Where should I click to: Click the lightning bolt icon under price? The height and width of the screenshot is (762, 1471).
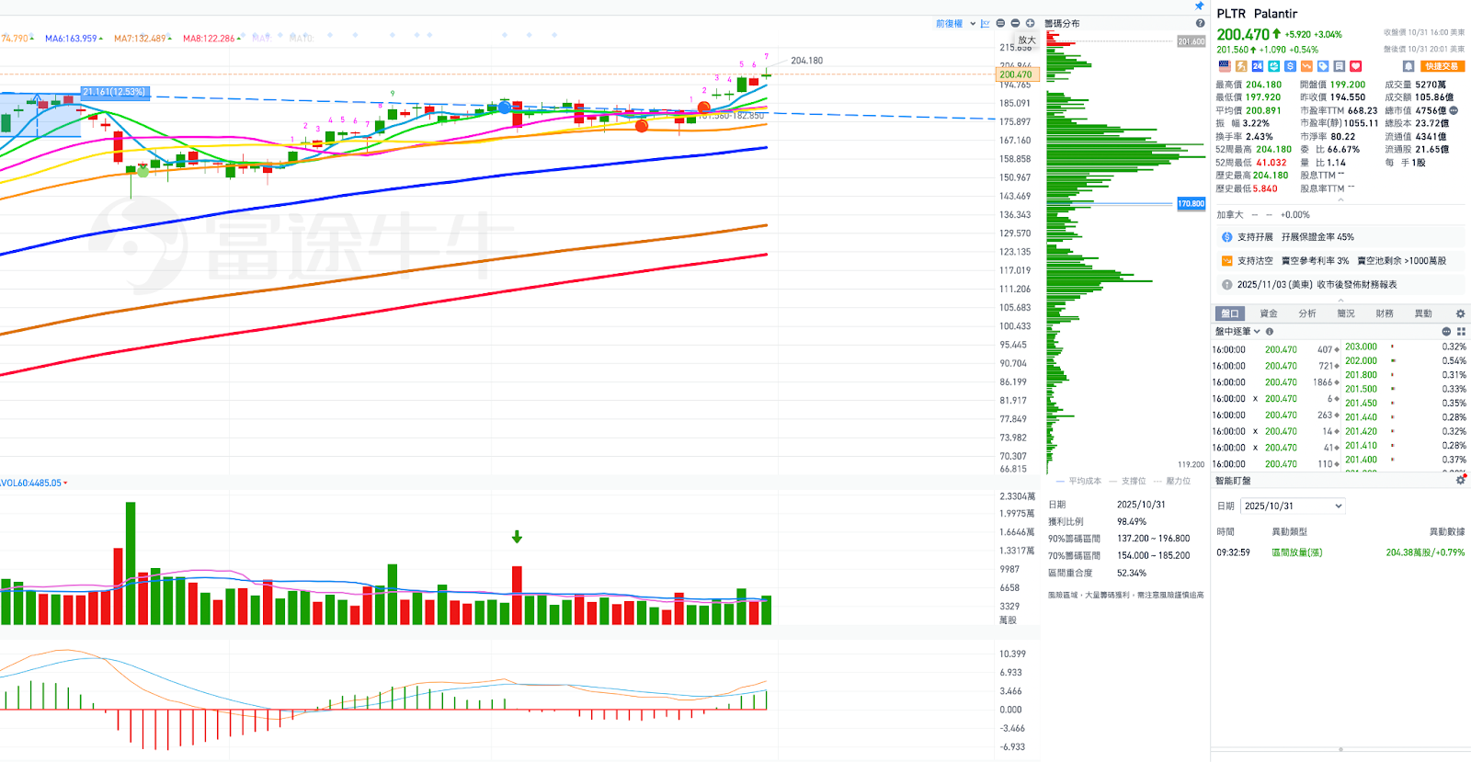click(1241, 66)
